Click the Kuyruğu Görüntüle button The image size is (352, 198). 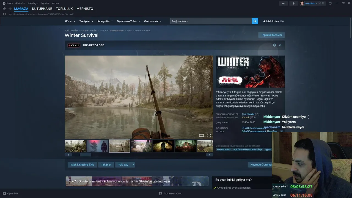coord(260,165)
